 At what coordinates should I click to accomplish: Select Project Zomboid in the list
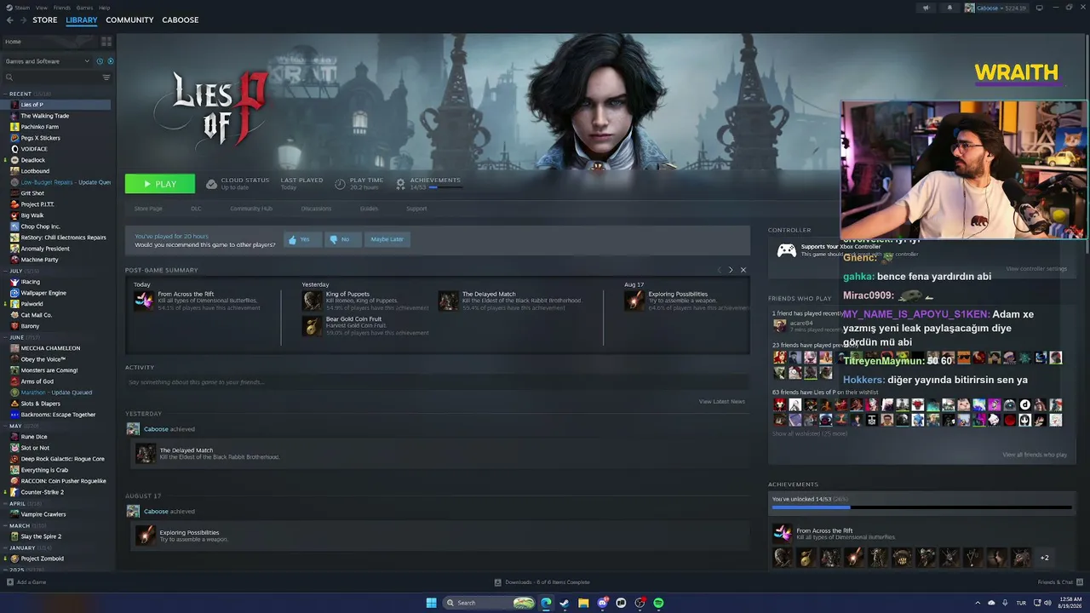click(42, 559)
